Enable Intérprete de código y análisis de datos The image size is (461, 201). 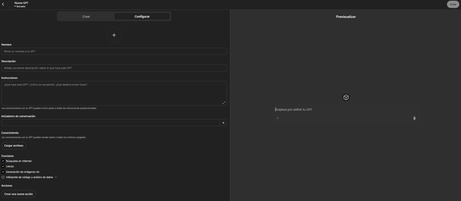pyautogui.click(x=3, y=177)
